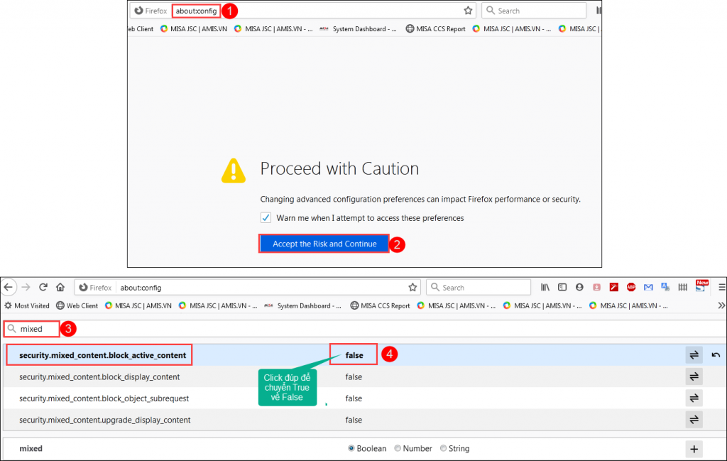Viewport: 727px width, 461px height.
Task: Toggle the sidebar icon in toolbar
Action: pyautogui.click(x=562, y=288)
